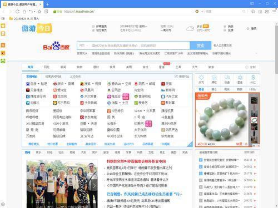The width and height of the screenshot is (278, 208).
Task: Click the jade bracelet product image
Action: (x=222, y=119)
